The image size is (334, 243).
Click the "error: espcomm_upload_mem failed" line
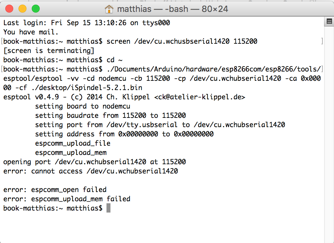coord(67,199)
